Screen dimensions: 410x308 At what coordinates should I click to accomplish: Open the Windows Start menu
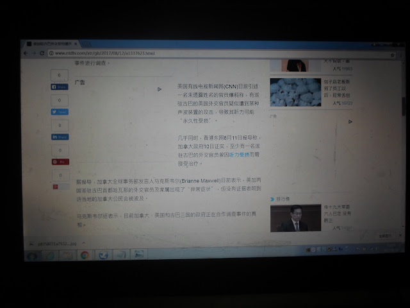[x=33, y=256]
